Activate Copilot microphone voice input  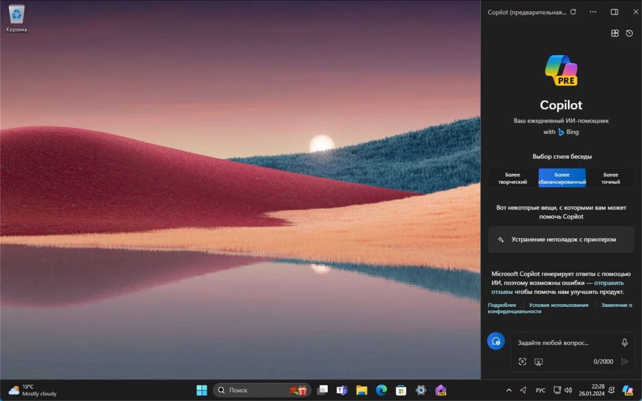click(624, 343)
